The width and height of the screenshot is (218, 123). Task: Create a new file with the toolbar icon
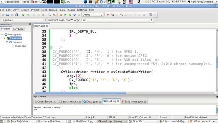[x=3, y=15]
